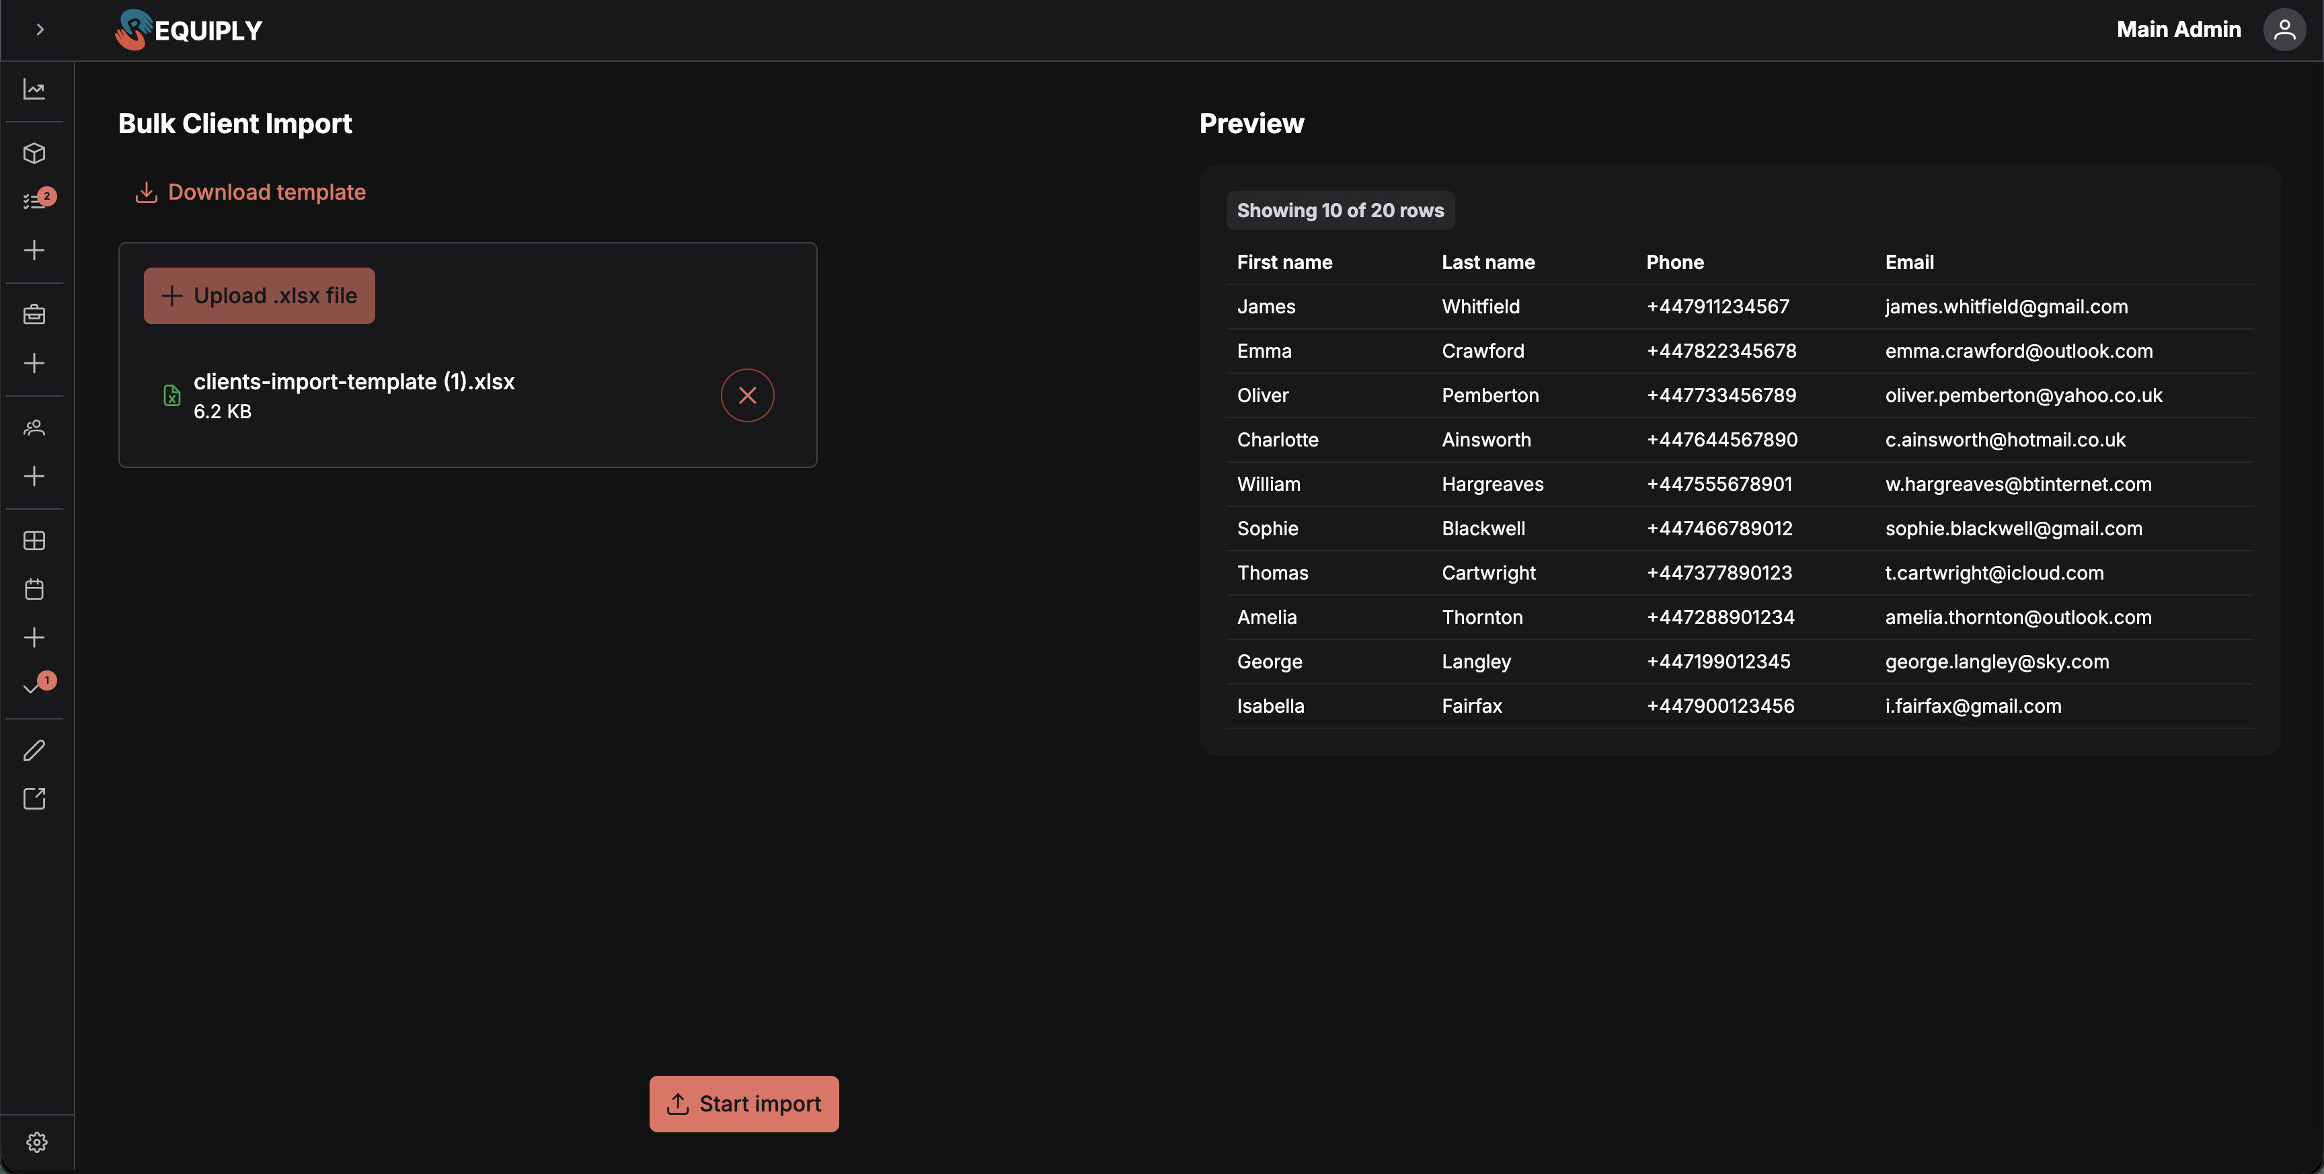This screenshot has height=1174, width=2324.
Task: Click the Phone column header
Action: point(1674,263)
